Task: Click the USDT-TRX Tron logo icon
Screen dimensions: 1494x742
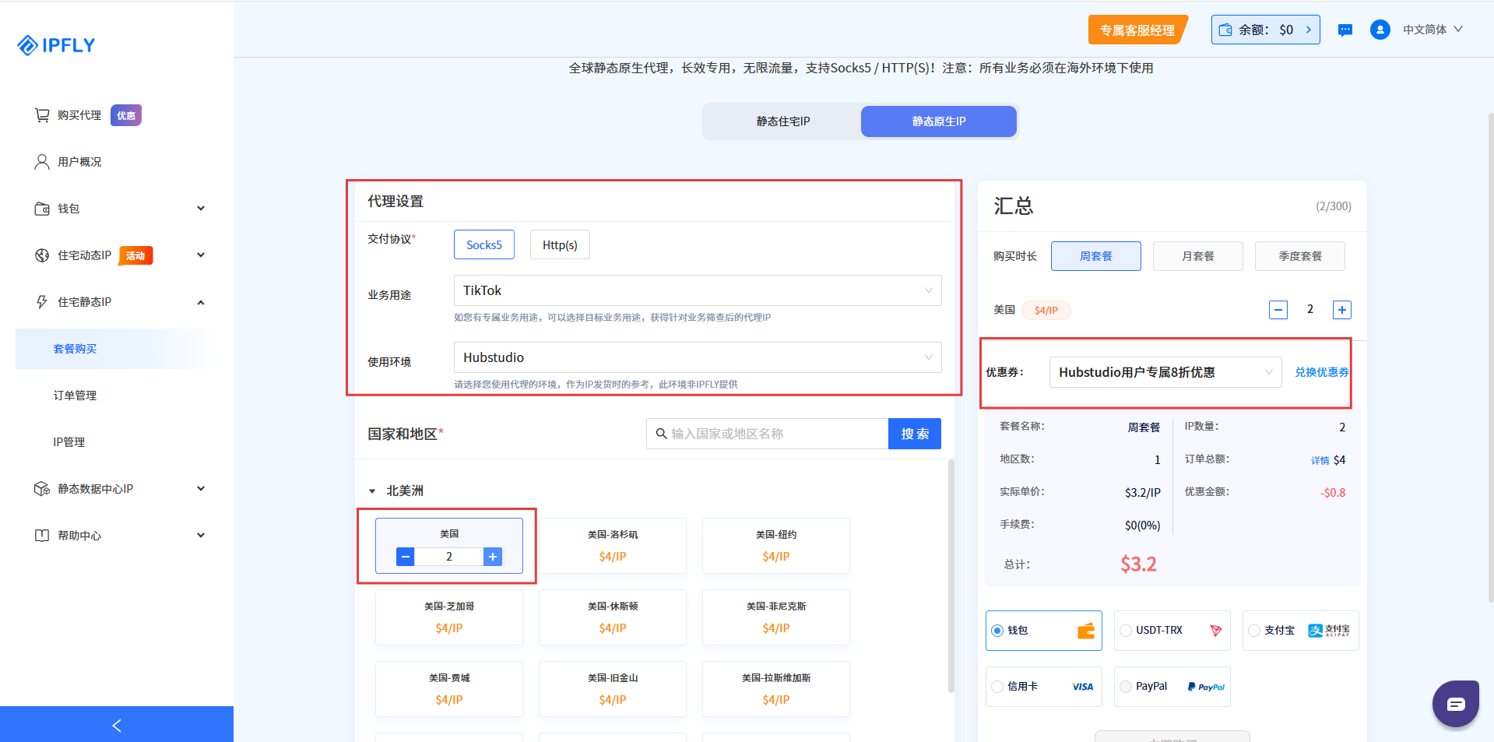Action: coord(1216,631)
